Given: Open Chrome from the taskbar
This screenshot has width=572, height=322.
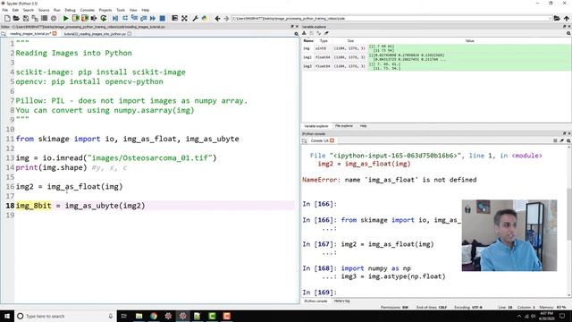Looking at the screenshot, I should coord(154,316).
